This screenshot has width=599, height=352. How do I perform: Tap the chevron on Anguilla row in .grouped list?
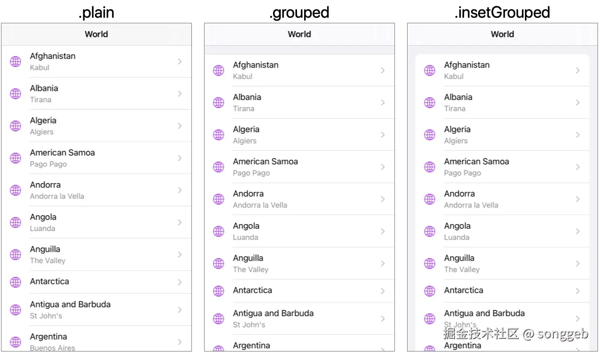point(383,264)
